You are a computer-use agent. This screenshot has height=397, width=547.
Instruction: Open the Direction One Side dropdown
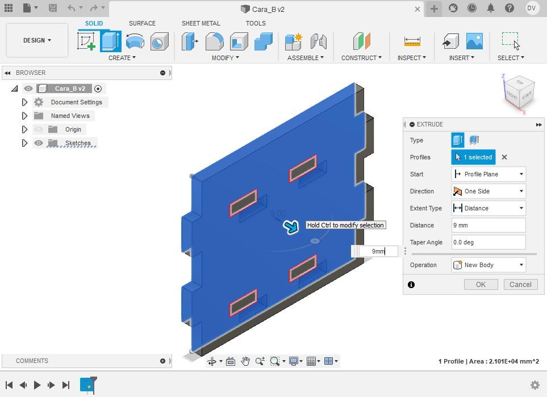pyautogui.click(x=488, y=191)
